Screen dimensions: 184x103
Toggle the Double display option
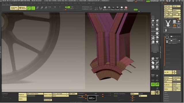(141, 94)
